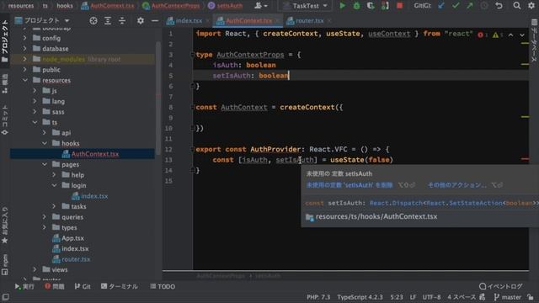The width and height of the screenshot is (539, 303).
Task: Commit changes with the green checkmark
Action: (456, 6)
